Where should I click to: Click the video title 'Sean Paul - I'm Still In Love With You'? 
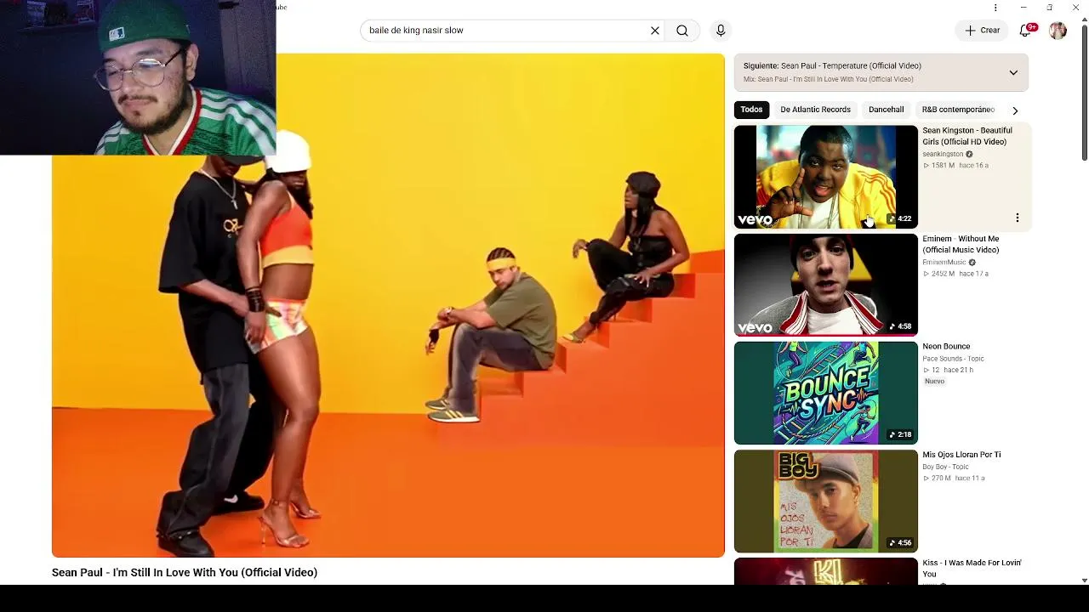(x=185, y=573)
